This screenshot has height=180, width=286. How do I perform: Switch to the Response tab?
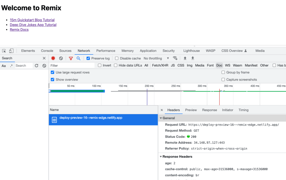tap(210, 110)
